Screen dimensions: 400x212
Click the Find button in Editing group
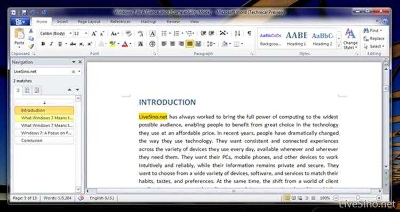[373, 30]
